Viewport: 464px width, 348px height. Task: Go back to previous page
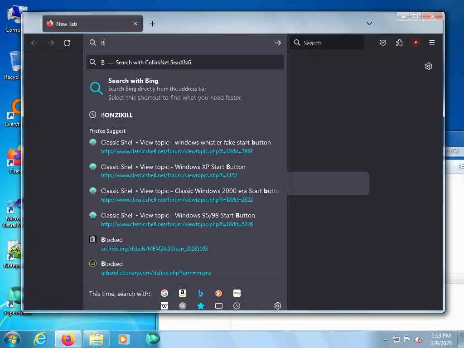[x=34, y=43]
